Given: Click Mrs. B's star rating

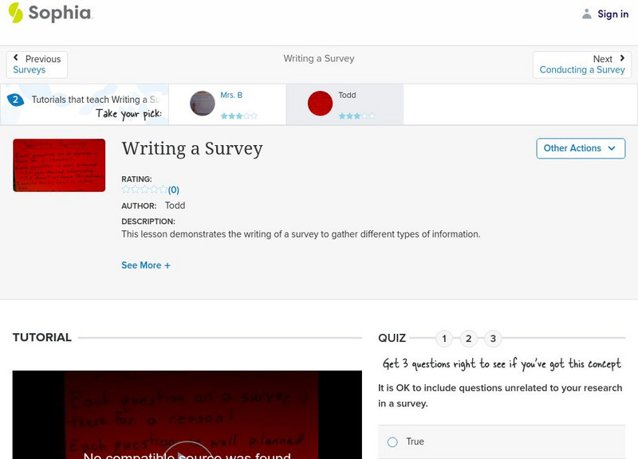Looking at the screenshot, I should click(239, 116).
